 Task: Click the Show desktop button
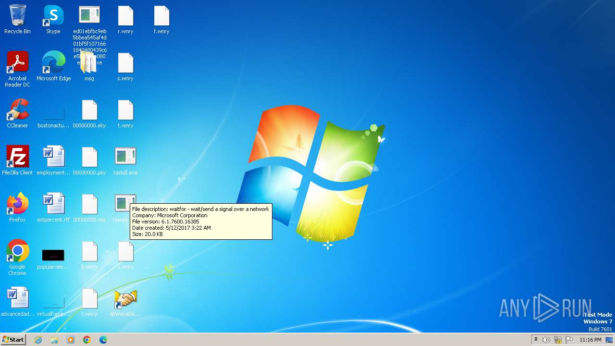coord(610,340)
